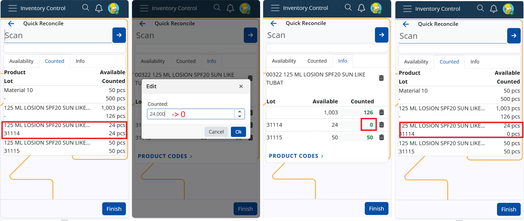The image size is (524, 221).
Task: Click the Scan field in the rightmost screen
Action: pos(452,36)
